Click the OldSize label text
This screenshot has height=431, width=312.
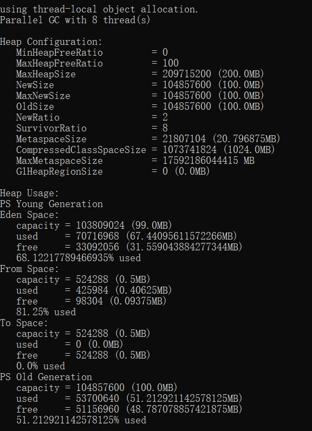click(35, 107)
